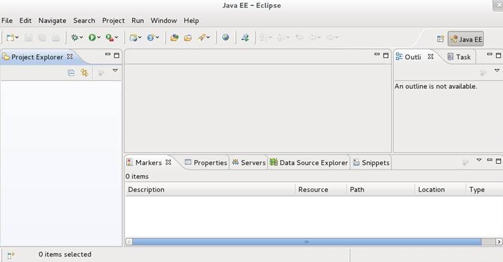Click the Back navigation arrow icon
503x262 pixels.
coord(312,38)
